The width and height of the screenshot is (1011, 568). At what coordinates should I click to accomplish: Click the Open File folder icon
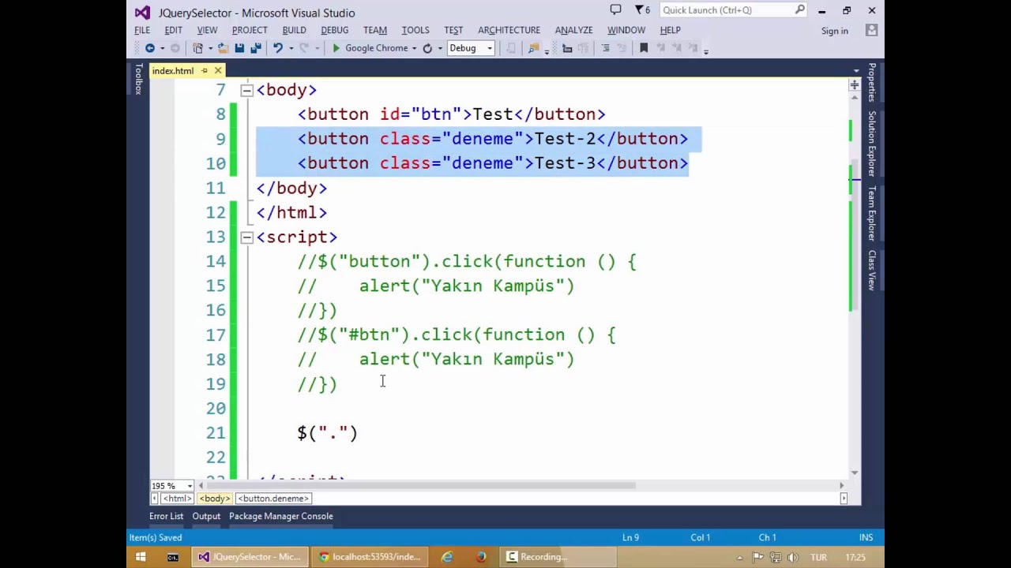point(223,48)
